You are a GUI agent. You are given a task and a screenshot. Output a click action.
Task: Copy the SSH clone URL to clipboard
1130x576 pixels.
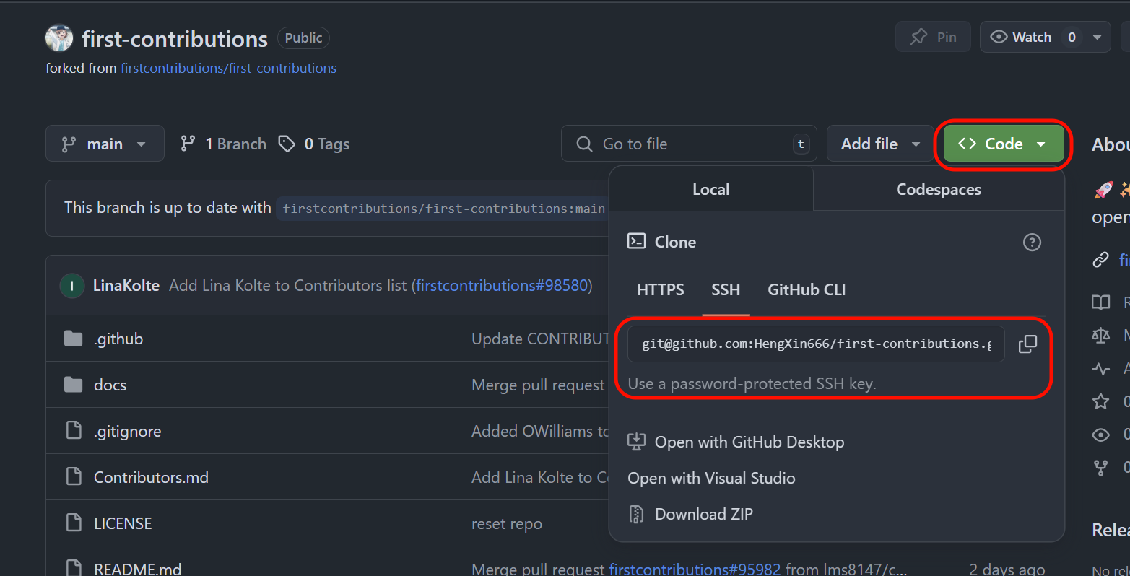tap(1027, 344)
